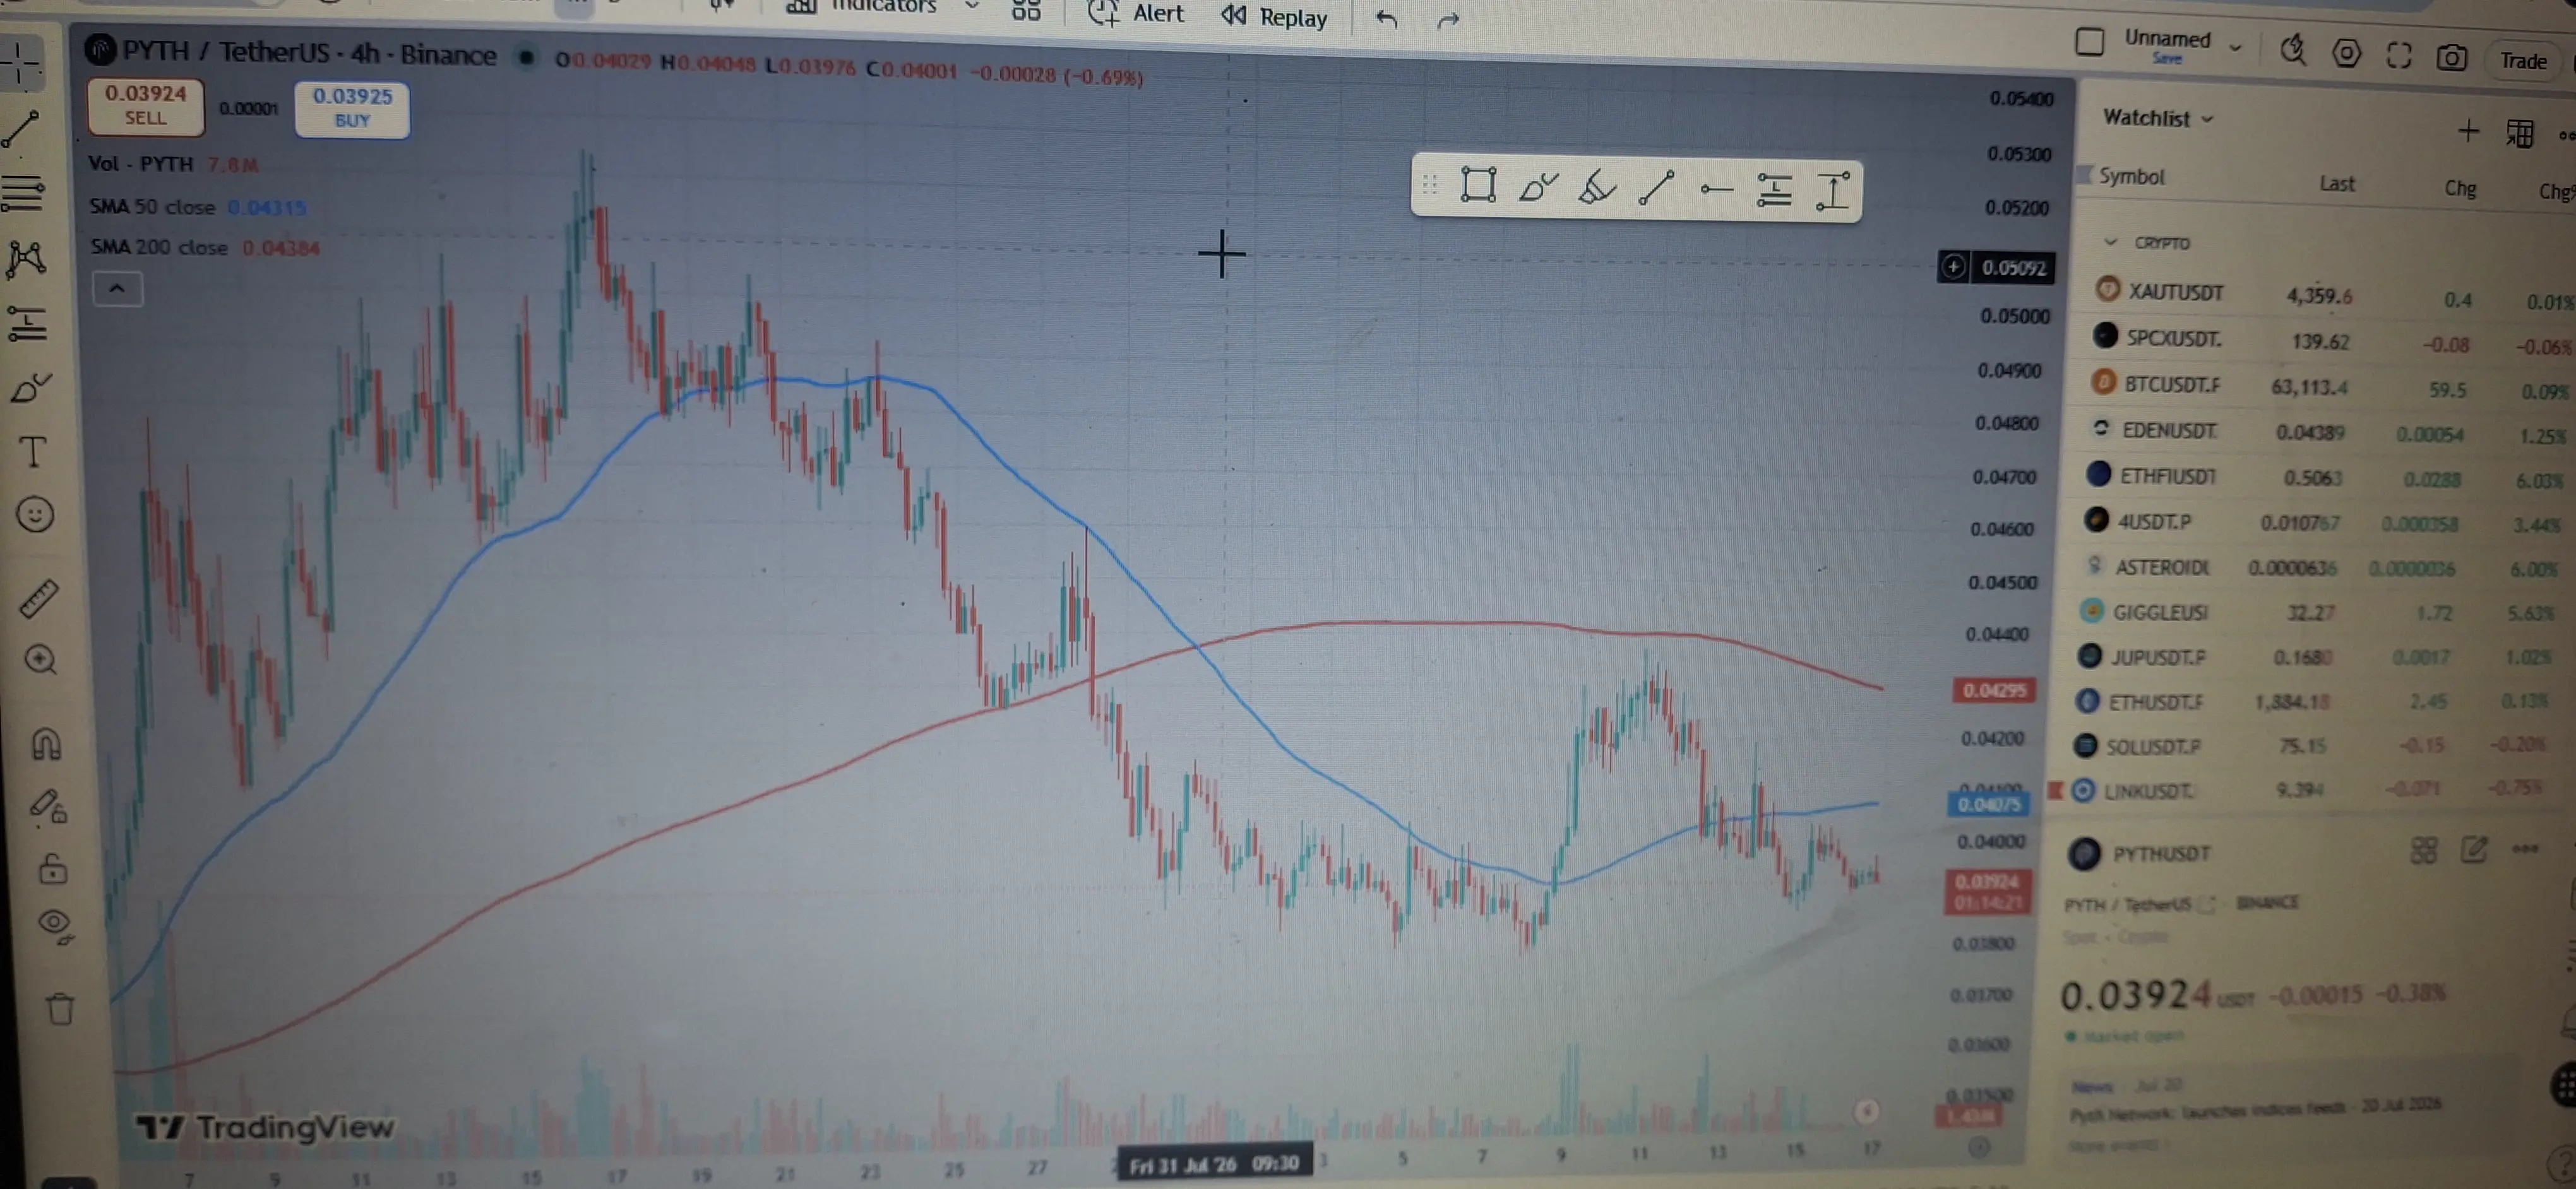This screenshot has width=2576, height=1189.
Task: Select the rectangle tool in favorites toolbar
Action: pos(1478,185)
